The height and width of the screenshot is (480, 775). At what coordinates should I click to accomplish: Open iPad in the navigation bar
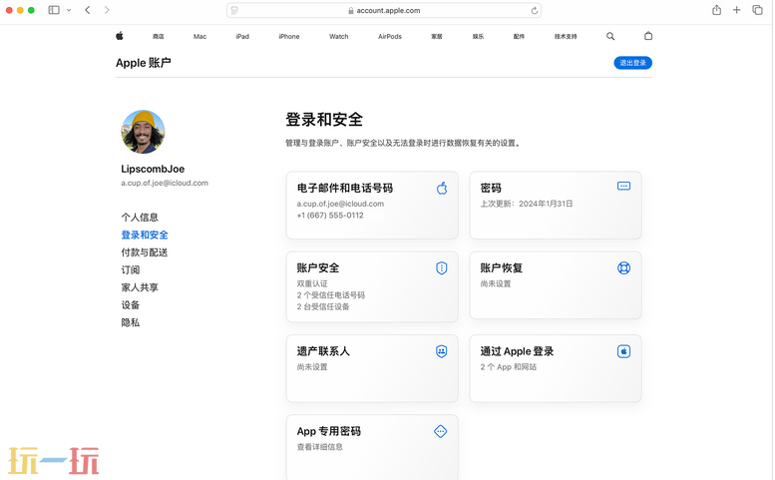(242, 37)
